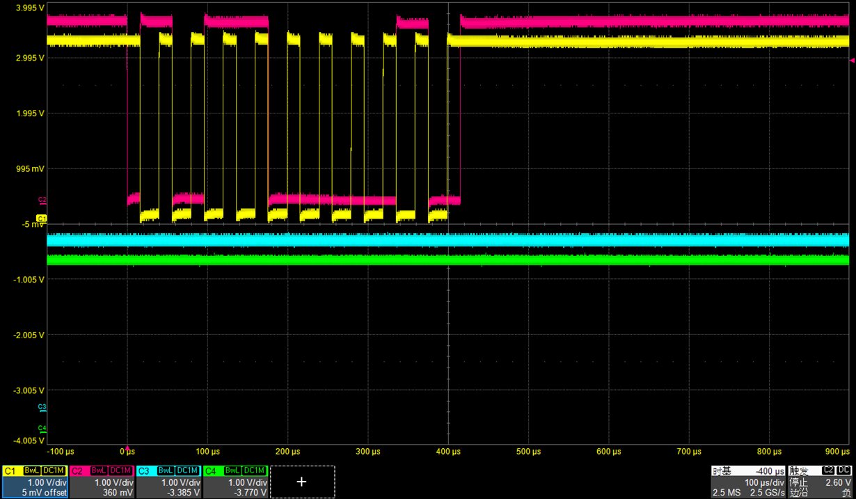This screenshot has width=856, height=499.
Task: Click the BwL badge on C2
Action: click(x=98, y=471)
